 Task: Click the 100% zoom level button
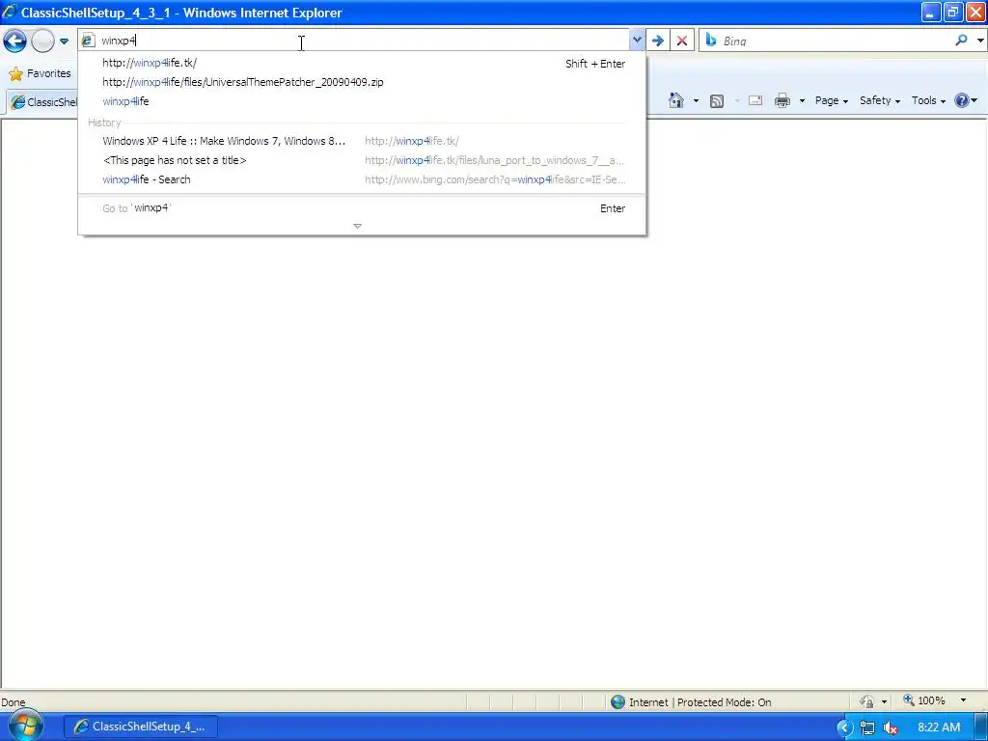coord(923,700)
